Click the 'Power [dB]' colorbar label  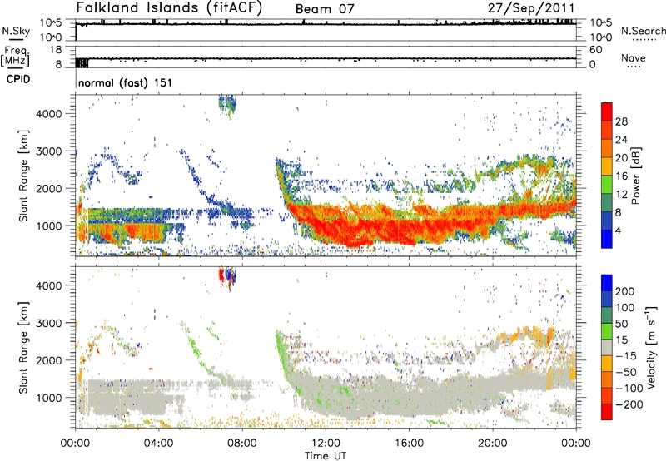(636, 176)
